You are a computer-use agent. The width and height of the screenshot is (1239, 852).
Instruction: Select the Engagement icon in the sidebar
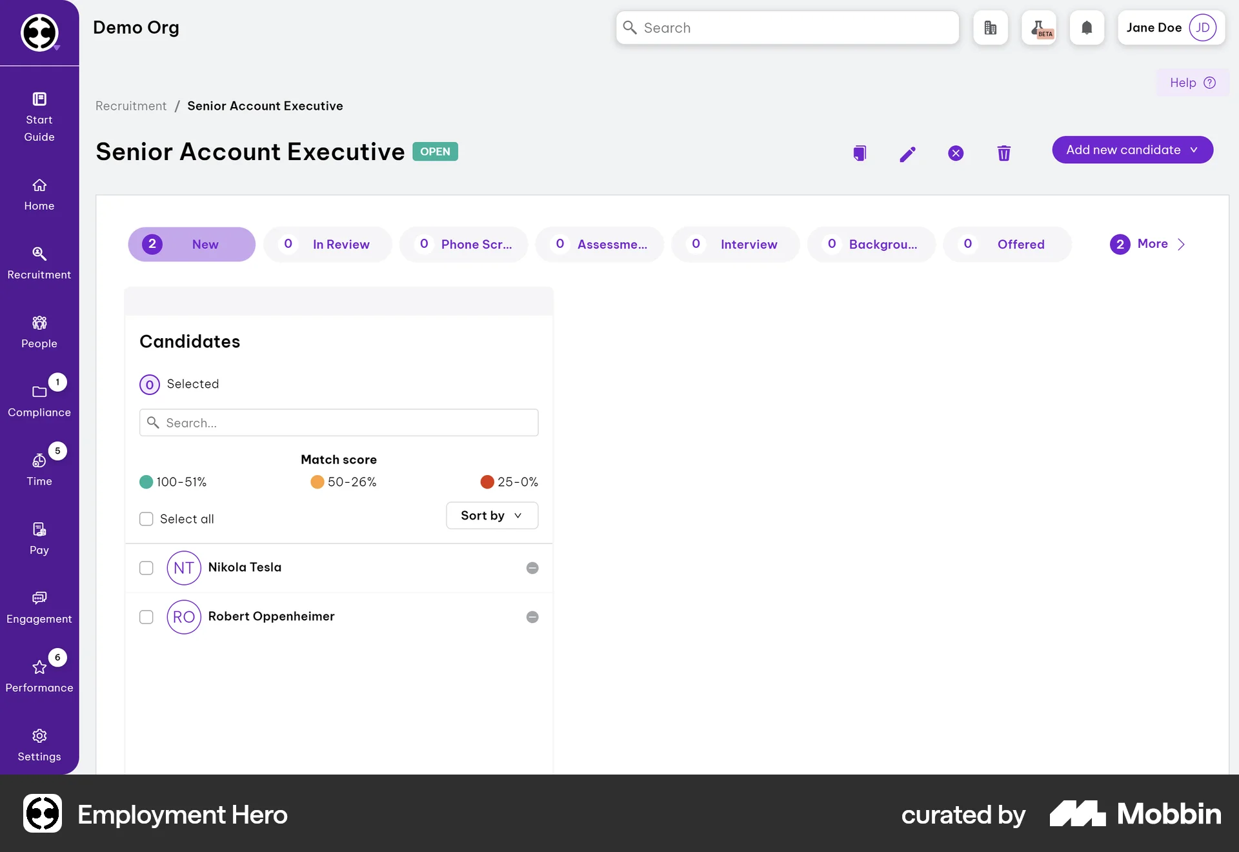[x=39, y=605]
